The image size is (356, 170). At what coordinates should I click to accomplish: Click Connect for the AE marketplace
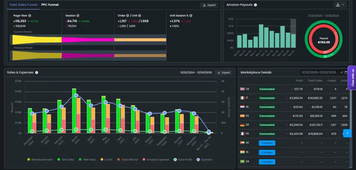click(267, 143)
